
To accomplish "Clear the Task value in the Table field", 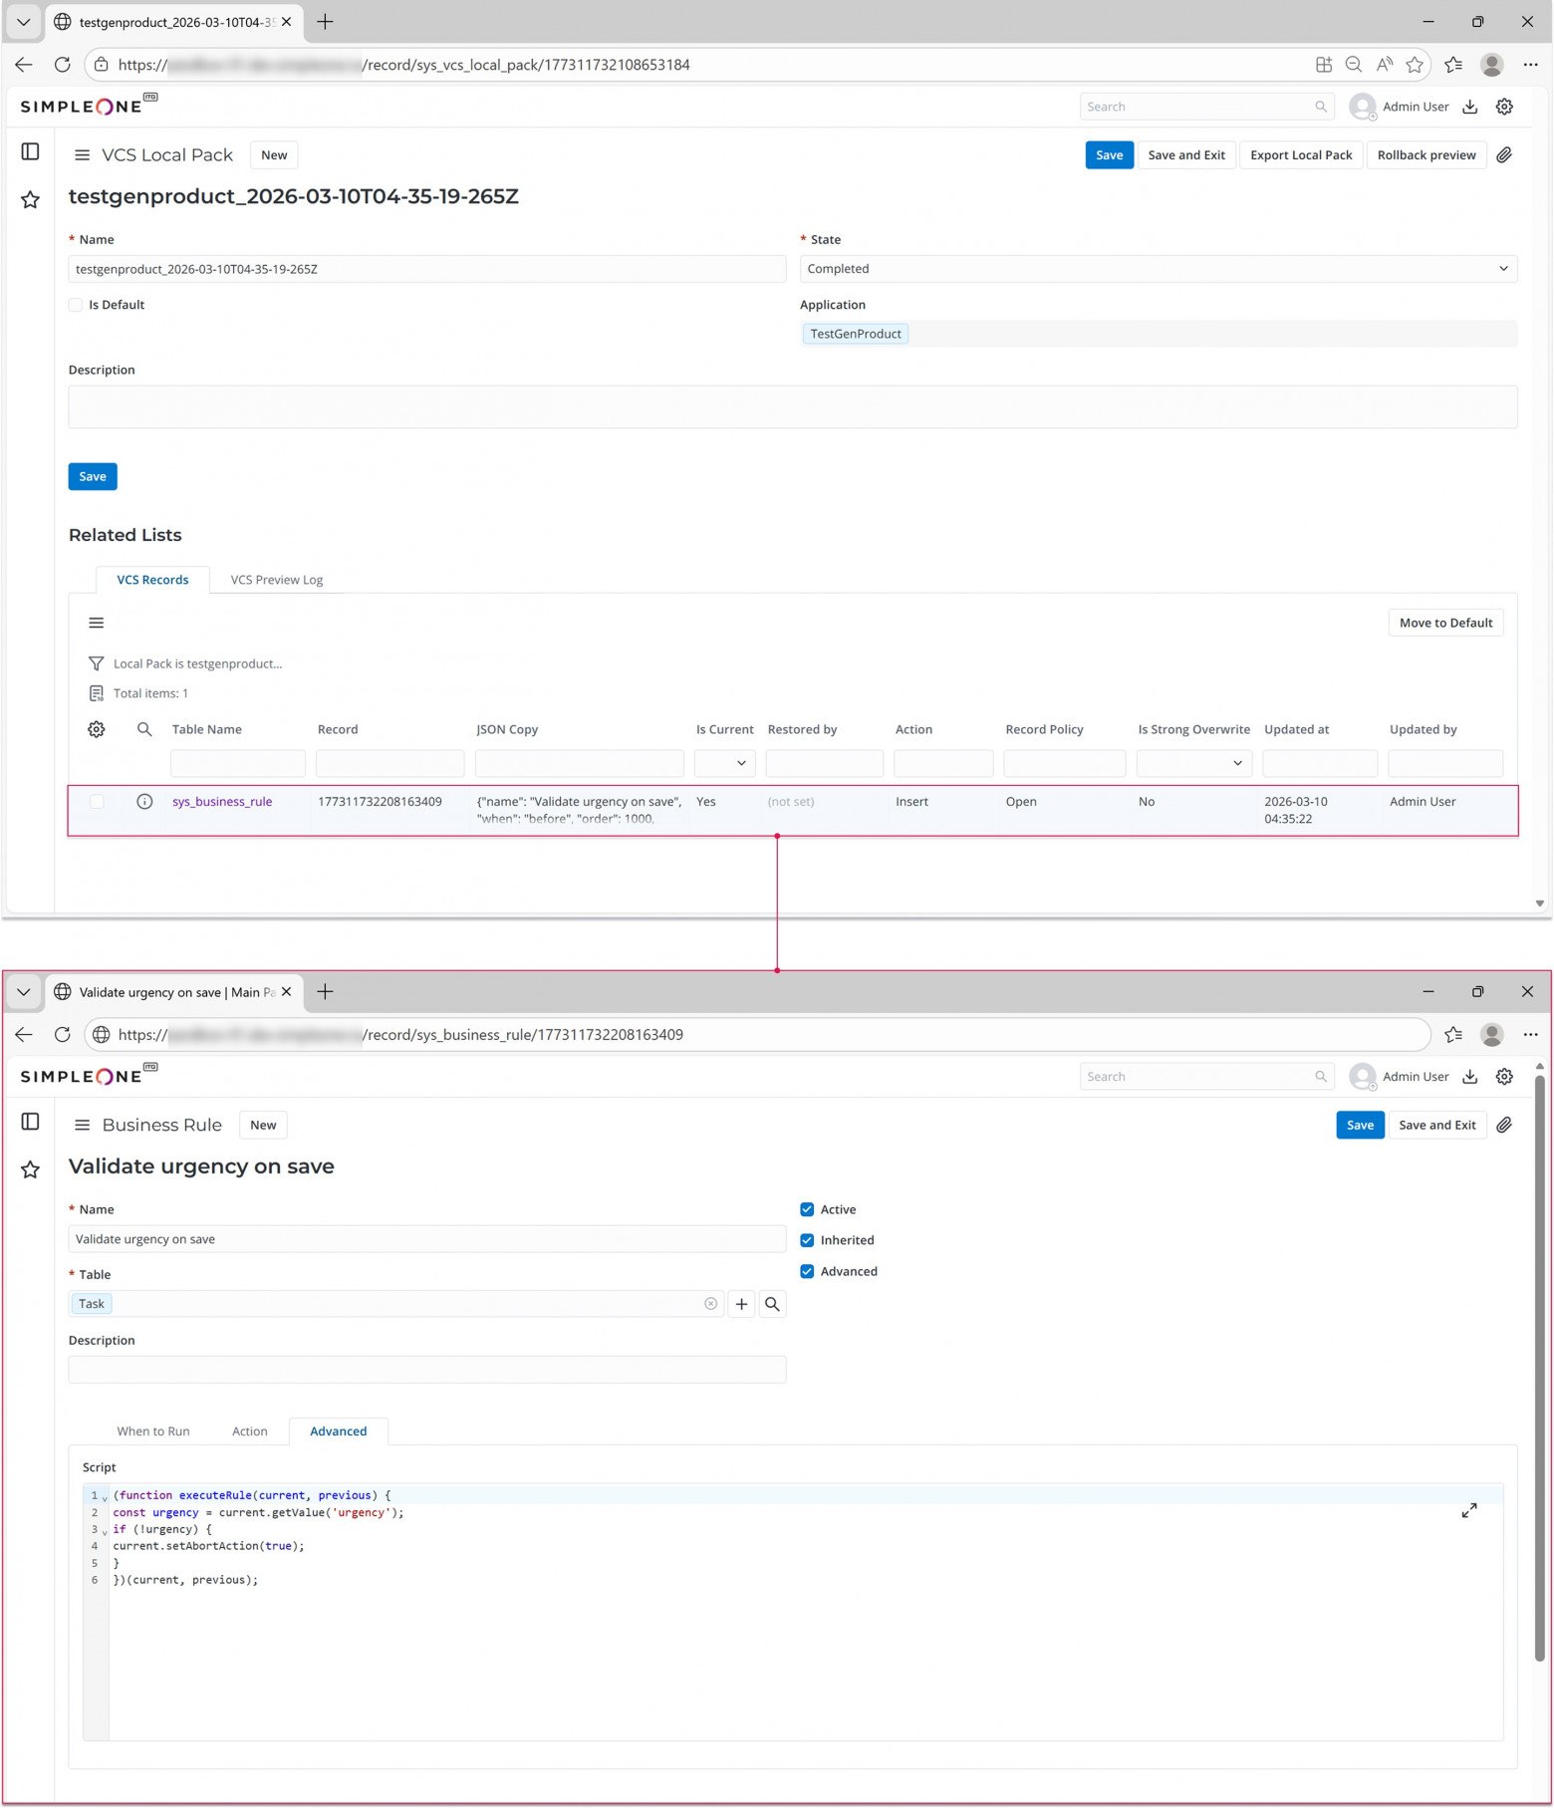I will coord(710,1304).
